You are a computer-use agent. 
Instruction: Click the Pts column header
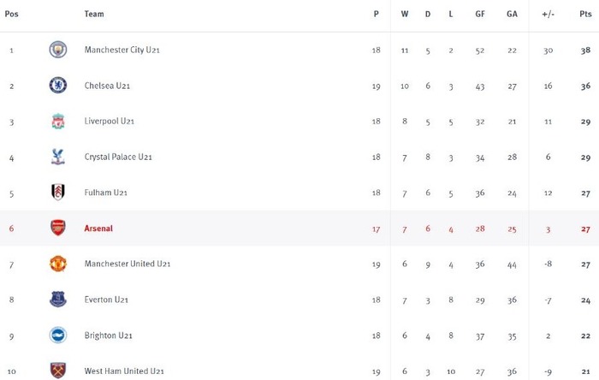click(585, 15)
